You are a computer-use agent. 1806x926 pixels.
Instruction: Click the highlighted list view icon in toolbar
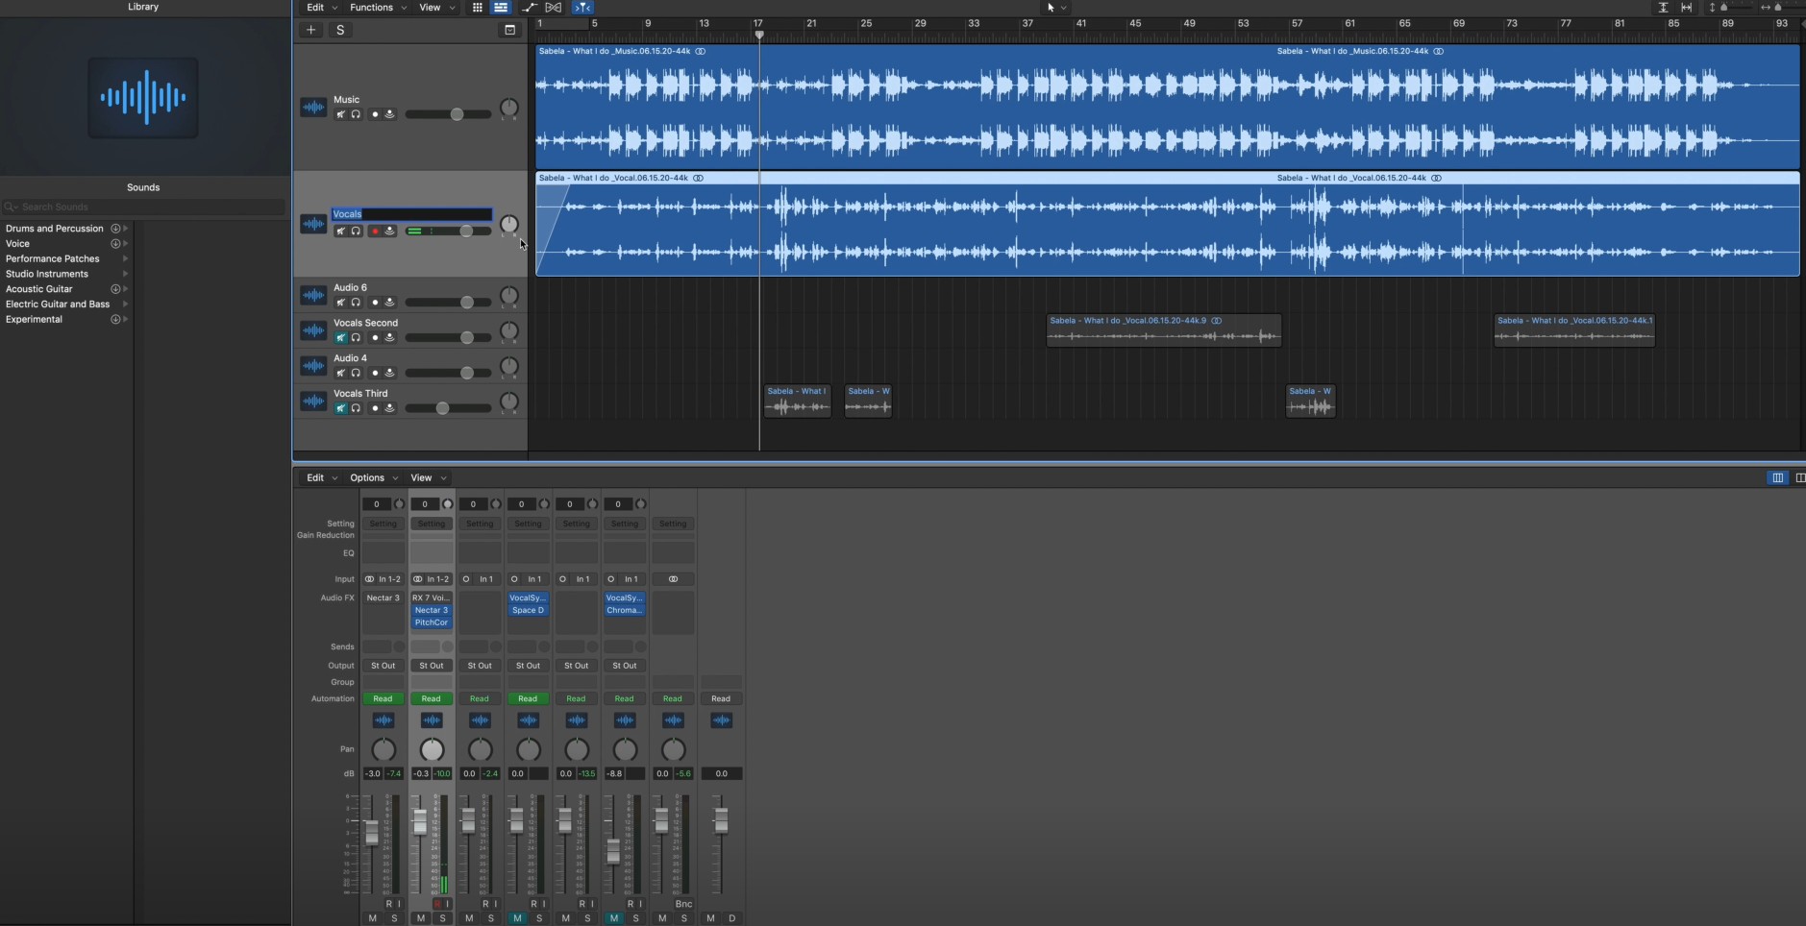501,7
